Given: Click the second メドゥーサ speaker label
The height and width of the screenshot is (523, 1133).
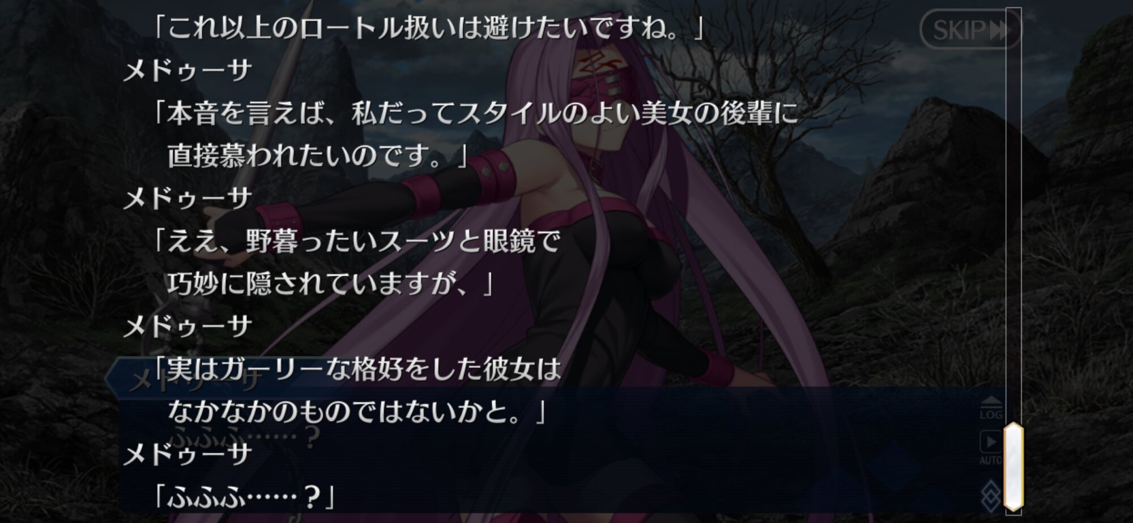Looking at the screenshot, I should [188, 199].
